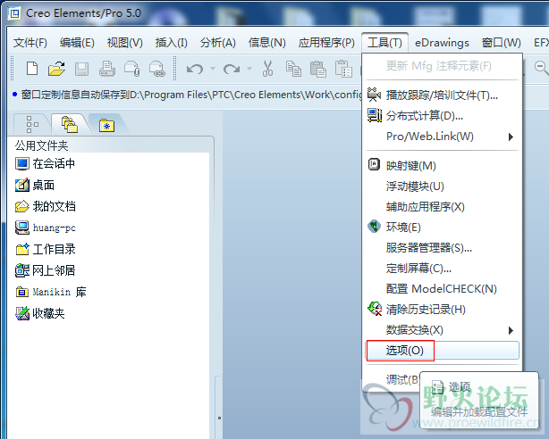Viewport: 549px width, 439px height.
Task: Select 我的文档 in common folders
Action: (x=46, y=206)
